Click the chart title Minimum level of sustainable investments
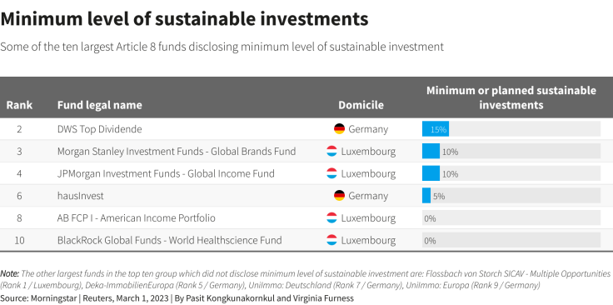This screenshot has width=613, height=305. [184, 19]
